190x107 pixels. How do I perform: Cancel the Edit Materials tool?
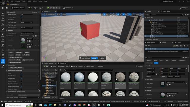(102, 58)
